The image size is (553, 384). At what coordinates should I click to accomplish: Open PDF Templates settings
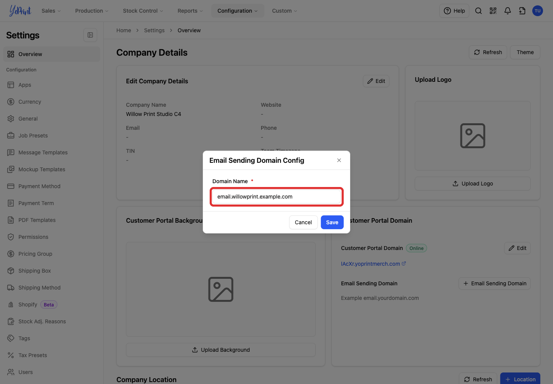coord(51,220)
